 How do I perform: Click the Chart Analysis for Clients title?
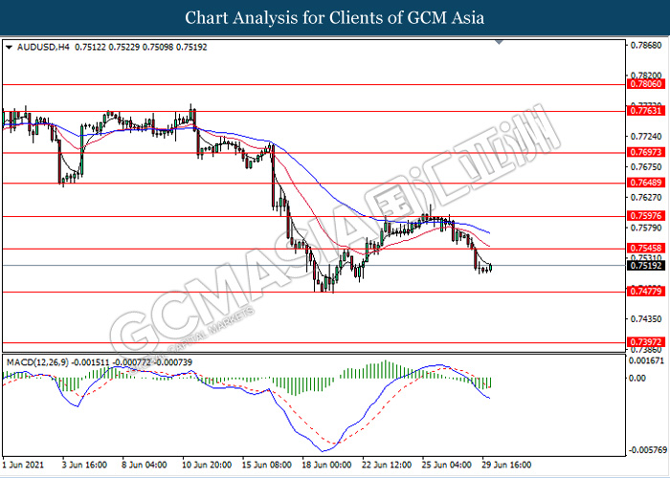click(x=335, y=18)
